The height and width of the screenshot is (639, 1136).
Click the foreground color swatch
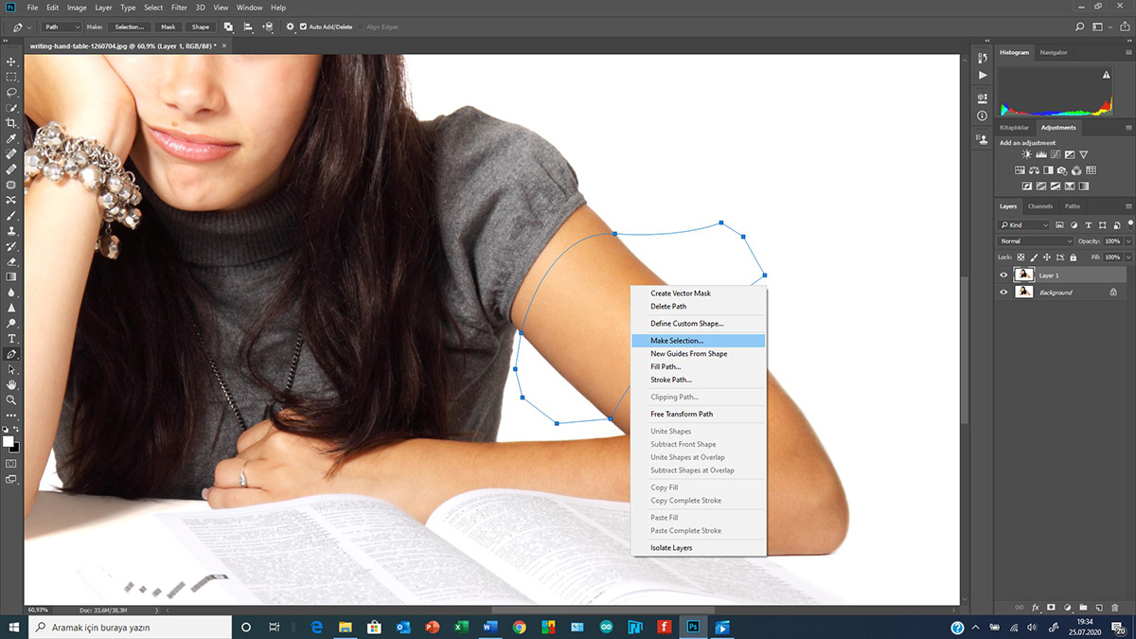pyautogui.click(x=9, y=442)
